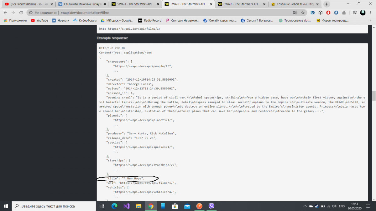This screenshot has height=211, width=376.
Task: Open the Мій диск – Google bookmark
Action: (117, 20)
